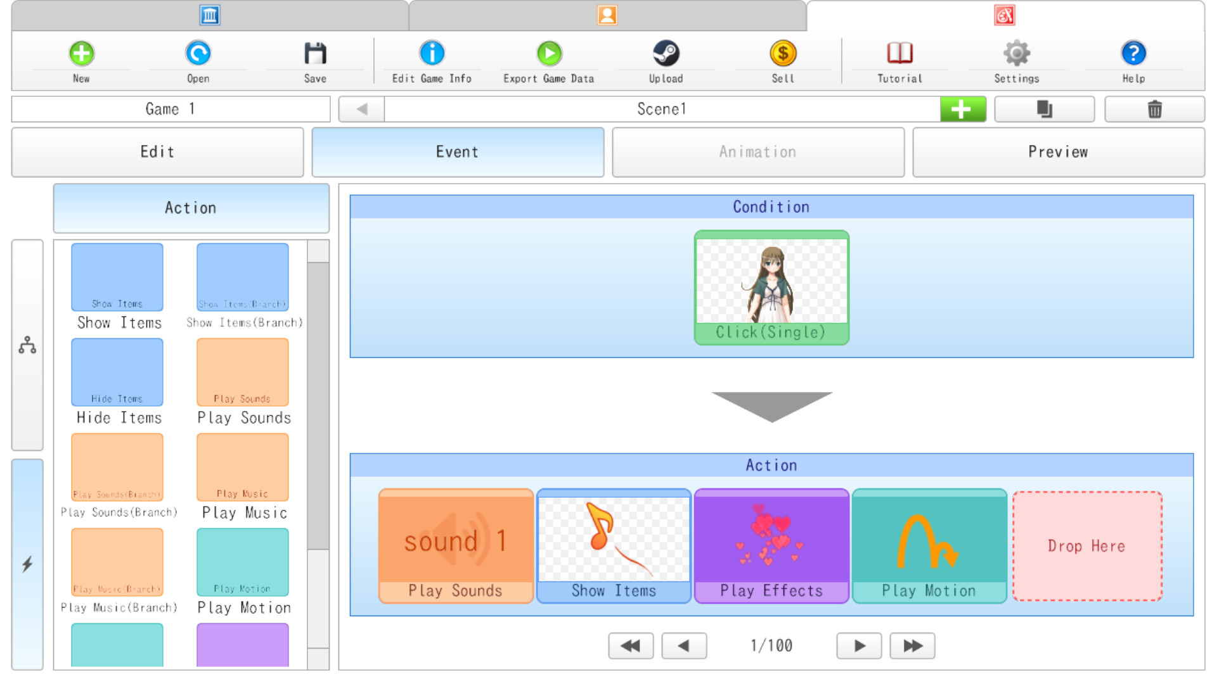This screenshot has height=684, width=1217.
Task: Fast-forward to the last action page
Action: coord(912,645)
